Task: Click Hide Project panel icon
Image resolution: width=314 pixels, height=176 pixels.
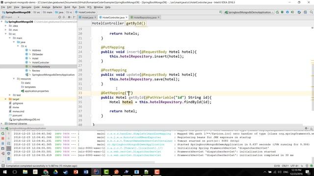Action: coord(74,17)
